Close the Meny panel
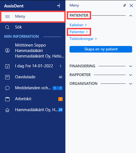This screenshot has height=153, width=136. pos(131,5)
